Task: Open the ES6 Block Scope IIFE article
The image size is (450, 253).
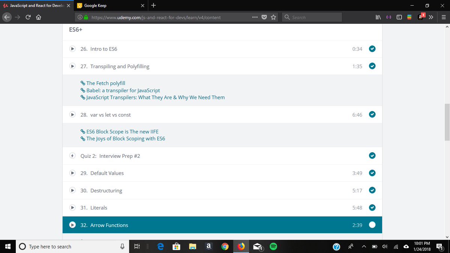Action: pos(122,132)
